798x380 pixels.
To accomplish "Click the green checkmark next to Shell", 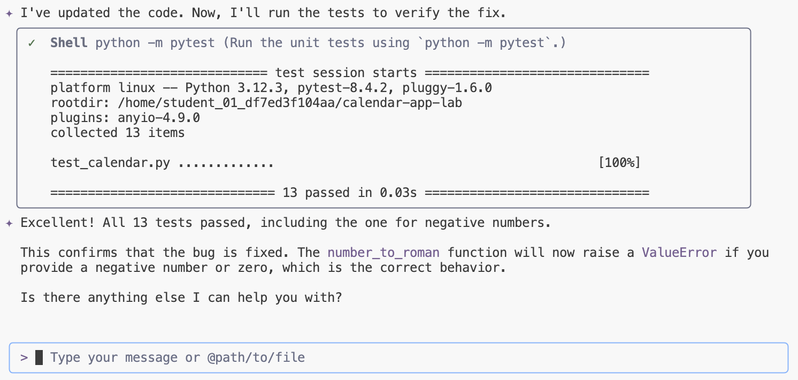I will (x=32, y=43).
